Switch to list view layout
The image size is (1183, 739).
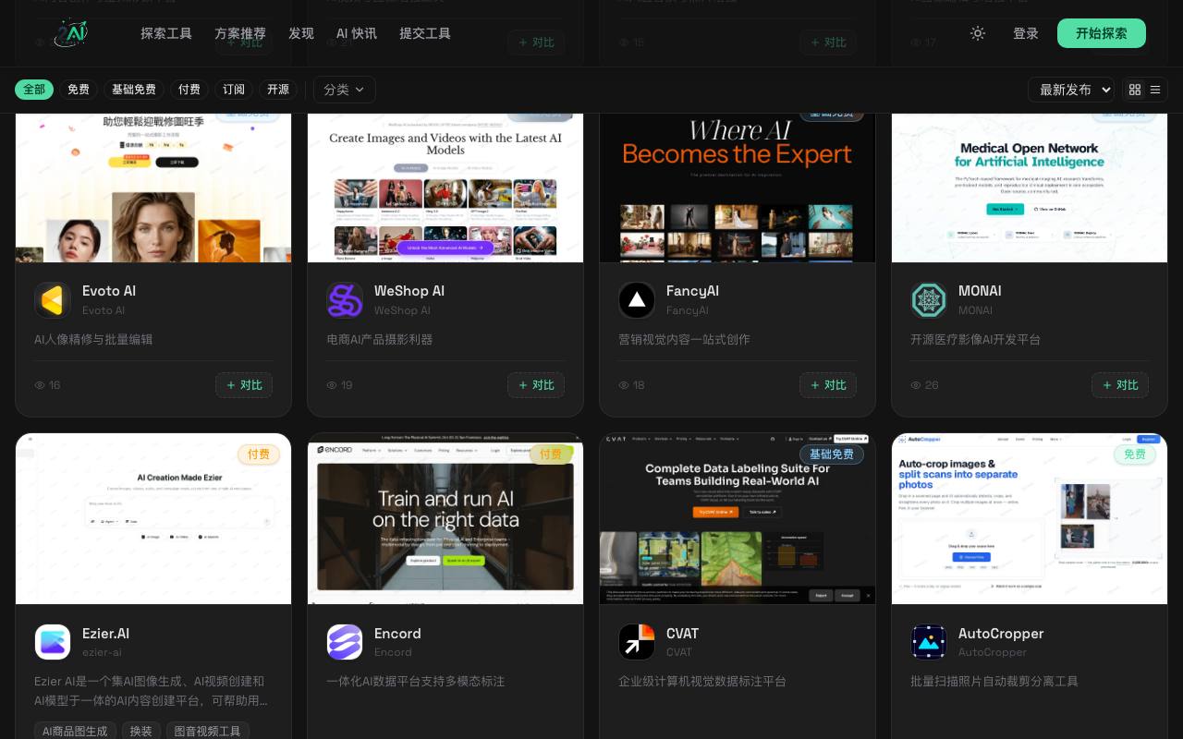(x=1155, y=90)
